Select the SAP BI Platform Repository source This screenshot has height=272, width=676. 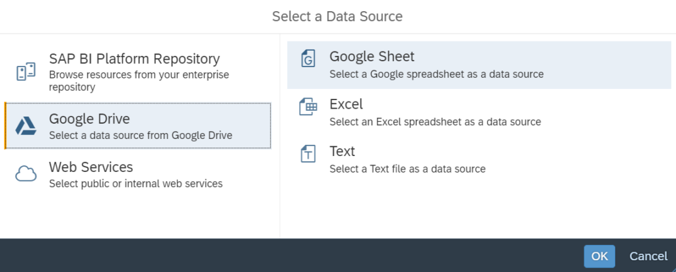[x=135, y=59]
